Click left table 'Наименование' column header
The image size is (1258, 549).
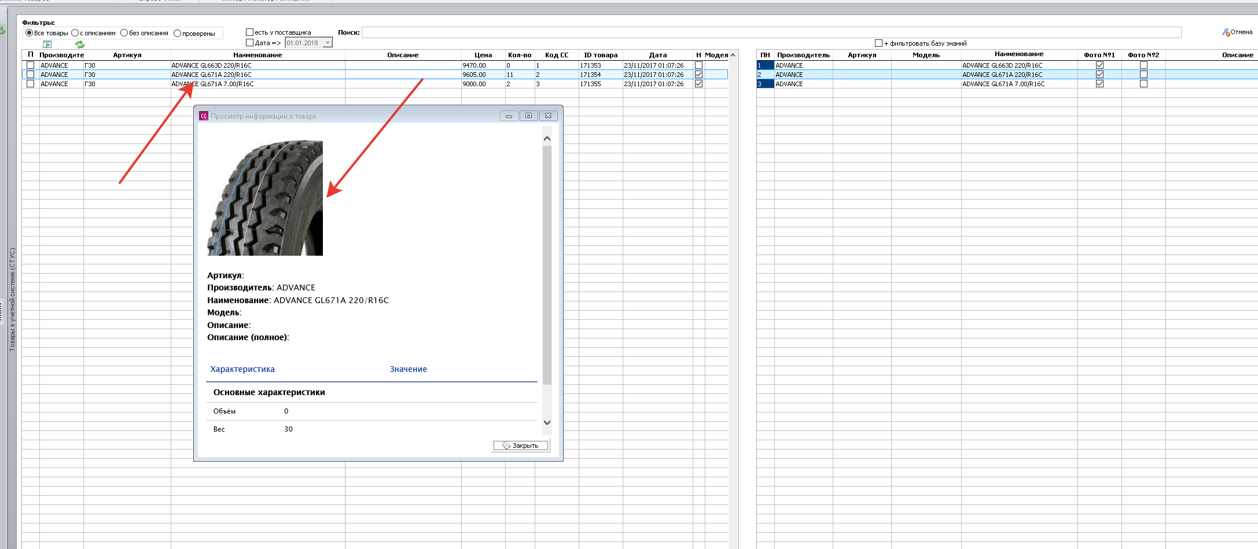point(258,55)
